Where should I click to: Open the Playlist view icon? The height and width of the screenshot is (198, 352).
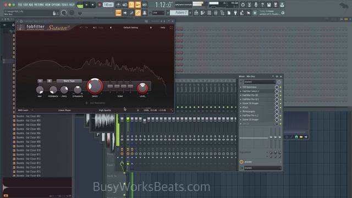coord(196,13)
